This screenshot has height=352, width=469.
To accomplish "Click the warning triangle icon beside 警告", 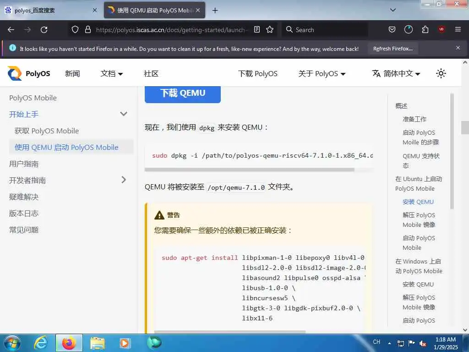I will point(159,215).
